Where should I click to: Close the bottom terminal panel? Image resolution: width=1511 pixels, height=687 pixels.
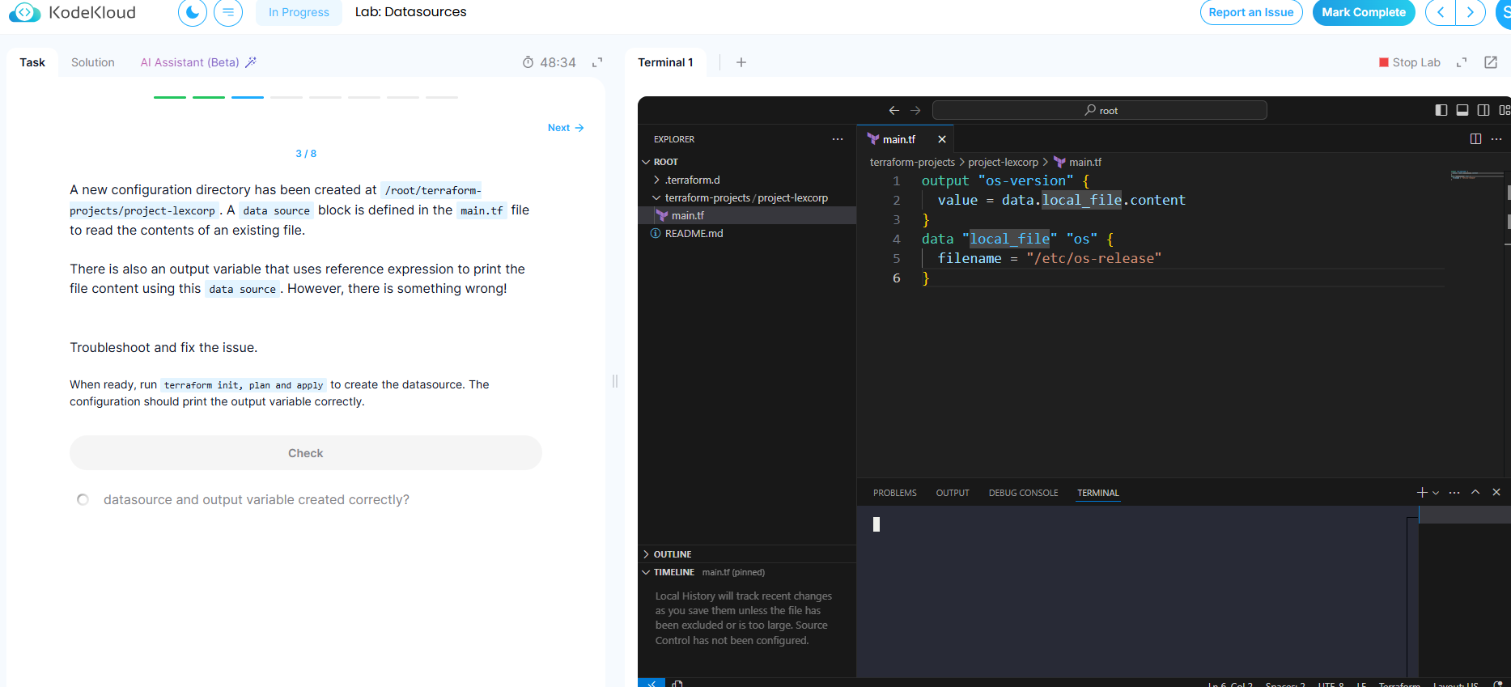click(1496, 492)
